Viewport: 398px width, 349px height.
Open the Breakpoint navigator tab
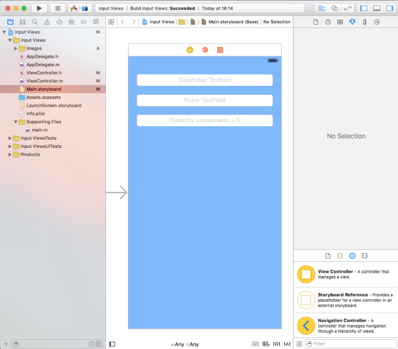click(x=83, y=22)
